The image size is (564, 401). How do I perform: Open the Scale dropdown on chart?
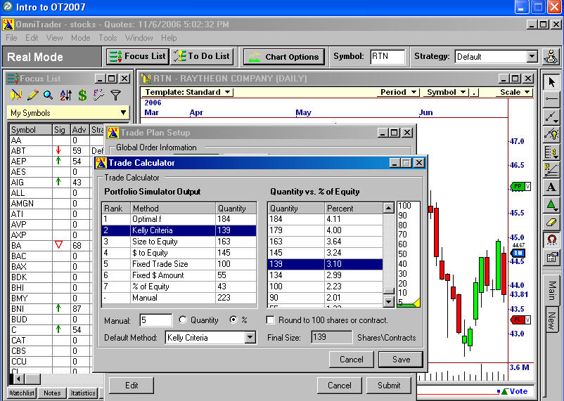pyautogui.click(x=515, y=92)
